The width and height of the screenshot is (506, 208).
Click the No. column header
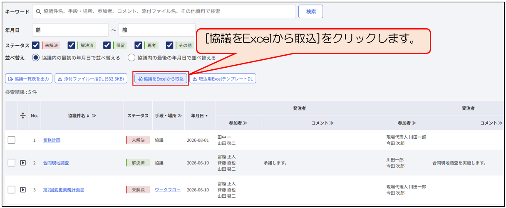click(35, 115)
